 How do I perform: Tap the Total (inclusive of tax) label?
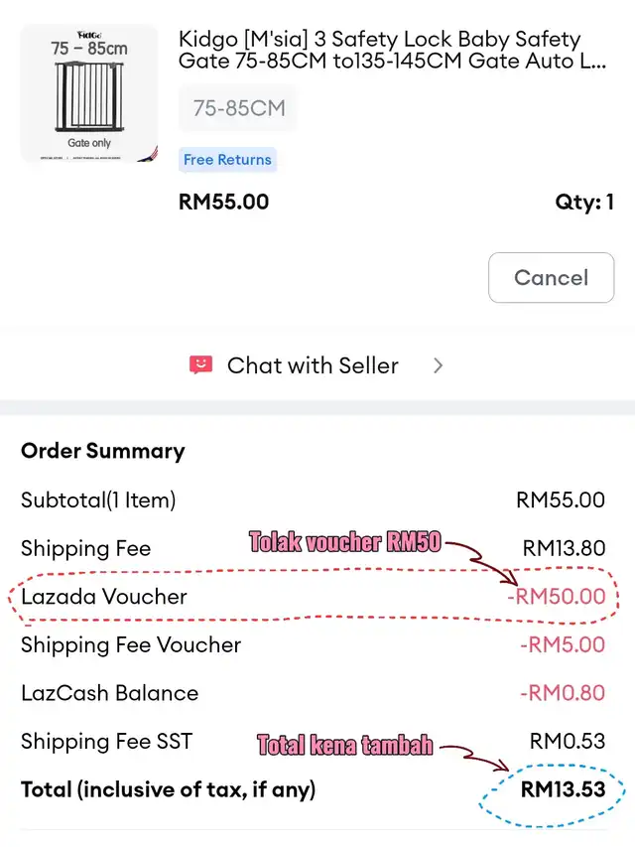[169, 790]
